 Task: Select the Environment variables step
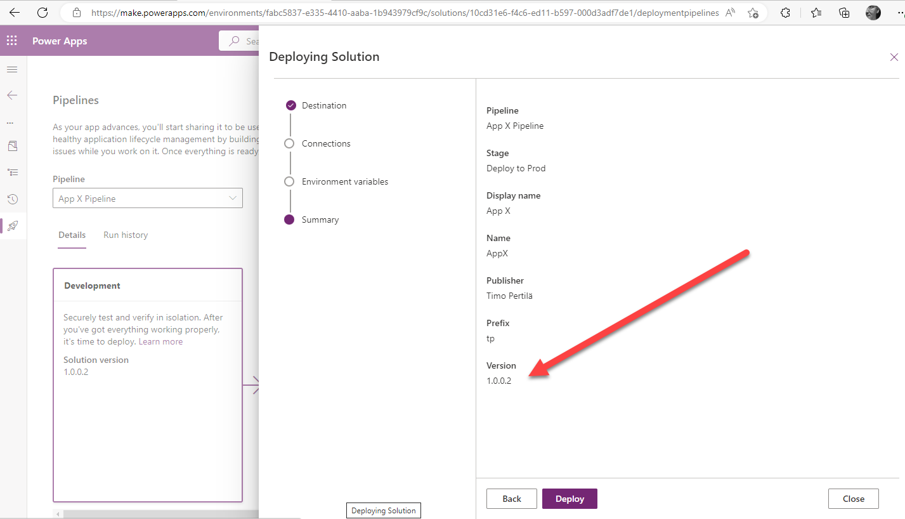point(344,181)
